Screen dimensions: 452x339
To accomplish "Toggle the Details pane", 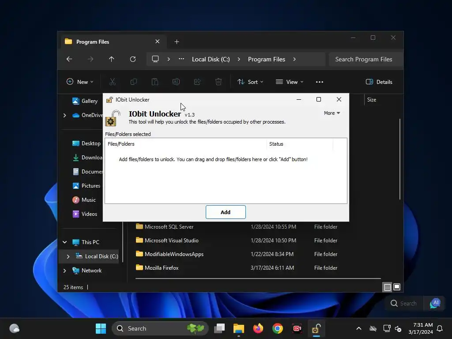I will point(379,82).
